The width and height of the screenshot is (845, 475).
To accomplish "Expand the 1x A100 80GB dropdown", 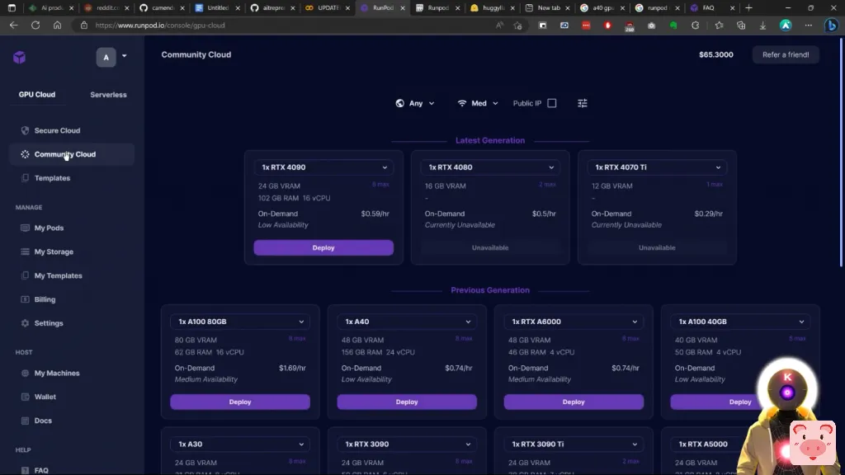I will (240, 322).
